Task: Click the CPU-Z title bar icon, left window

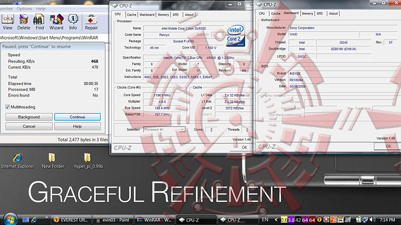Action: [115, 5]
